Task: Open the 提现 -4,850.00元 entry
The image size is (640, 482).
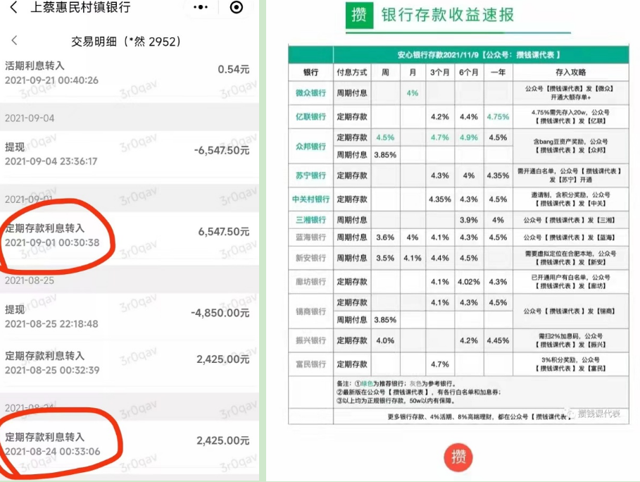Action: click(x=129, y=316)
